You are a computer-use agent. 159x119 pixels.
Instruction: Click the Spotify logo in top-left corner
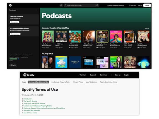click(10, 5)
